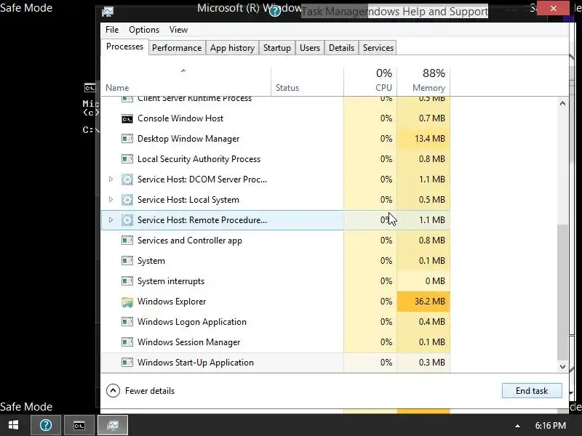Expand Service Host: Local System group
The height and width of the screenshot is (436, 582).
pos(111,200)
